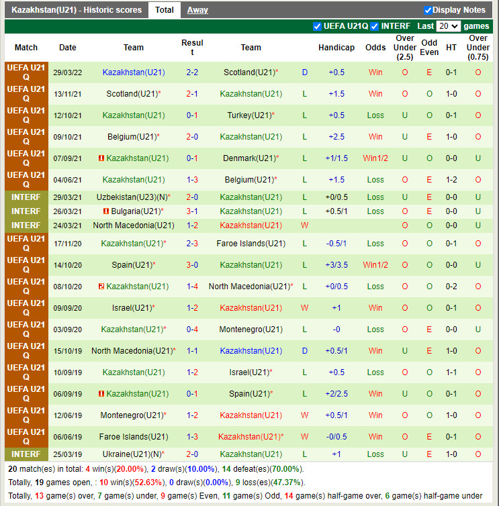Click red card icon in Kazakhstan vs Denmark row
Screen dimensions: 499x506
[101, 158]
